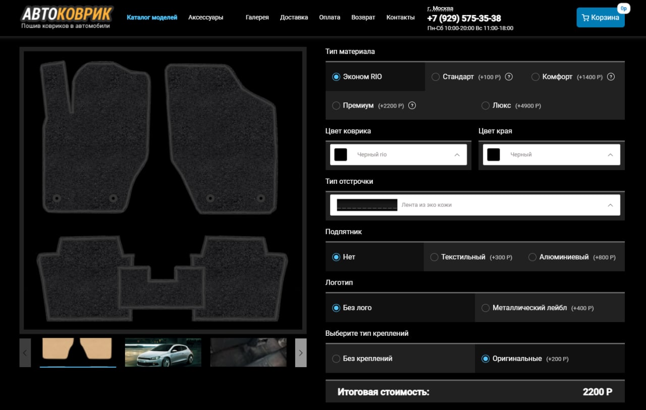
Task: Open Галерея page
Action: (x=257, y=17)
